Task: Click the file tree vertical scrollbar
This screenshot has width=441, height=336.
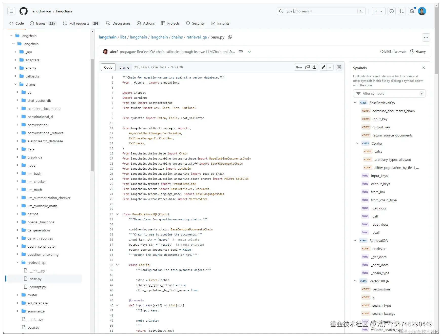Action: [x=92, y=115]
